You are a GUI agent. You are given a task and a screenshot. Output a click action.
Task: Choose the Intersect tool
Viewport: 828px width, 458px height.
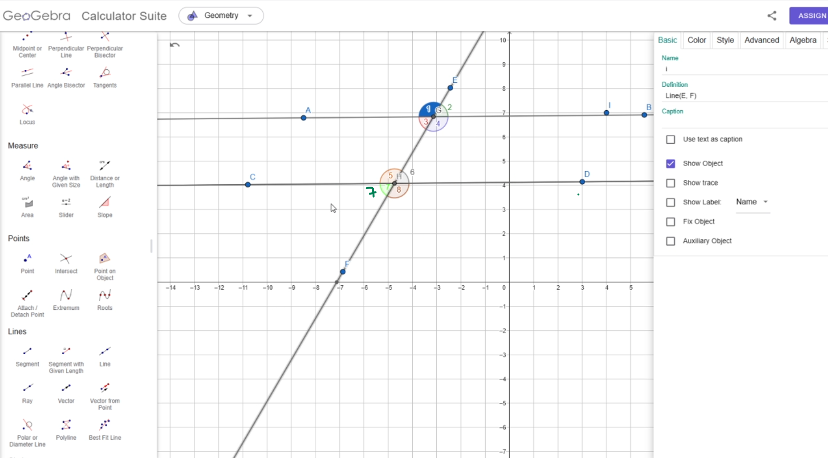[x=66, y=263]
